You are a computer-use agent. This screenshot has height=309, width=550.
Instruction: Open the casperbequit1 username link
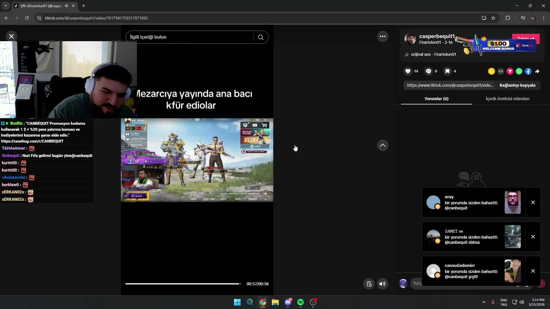pos(437,36)
